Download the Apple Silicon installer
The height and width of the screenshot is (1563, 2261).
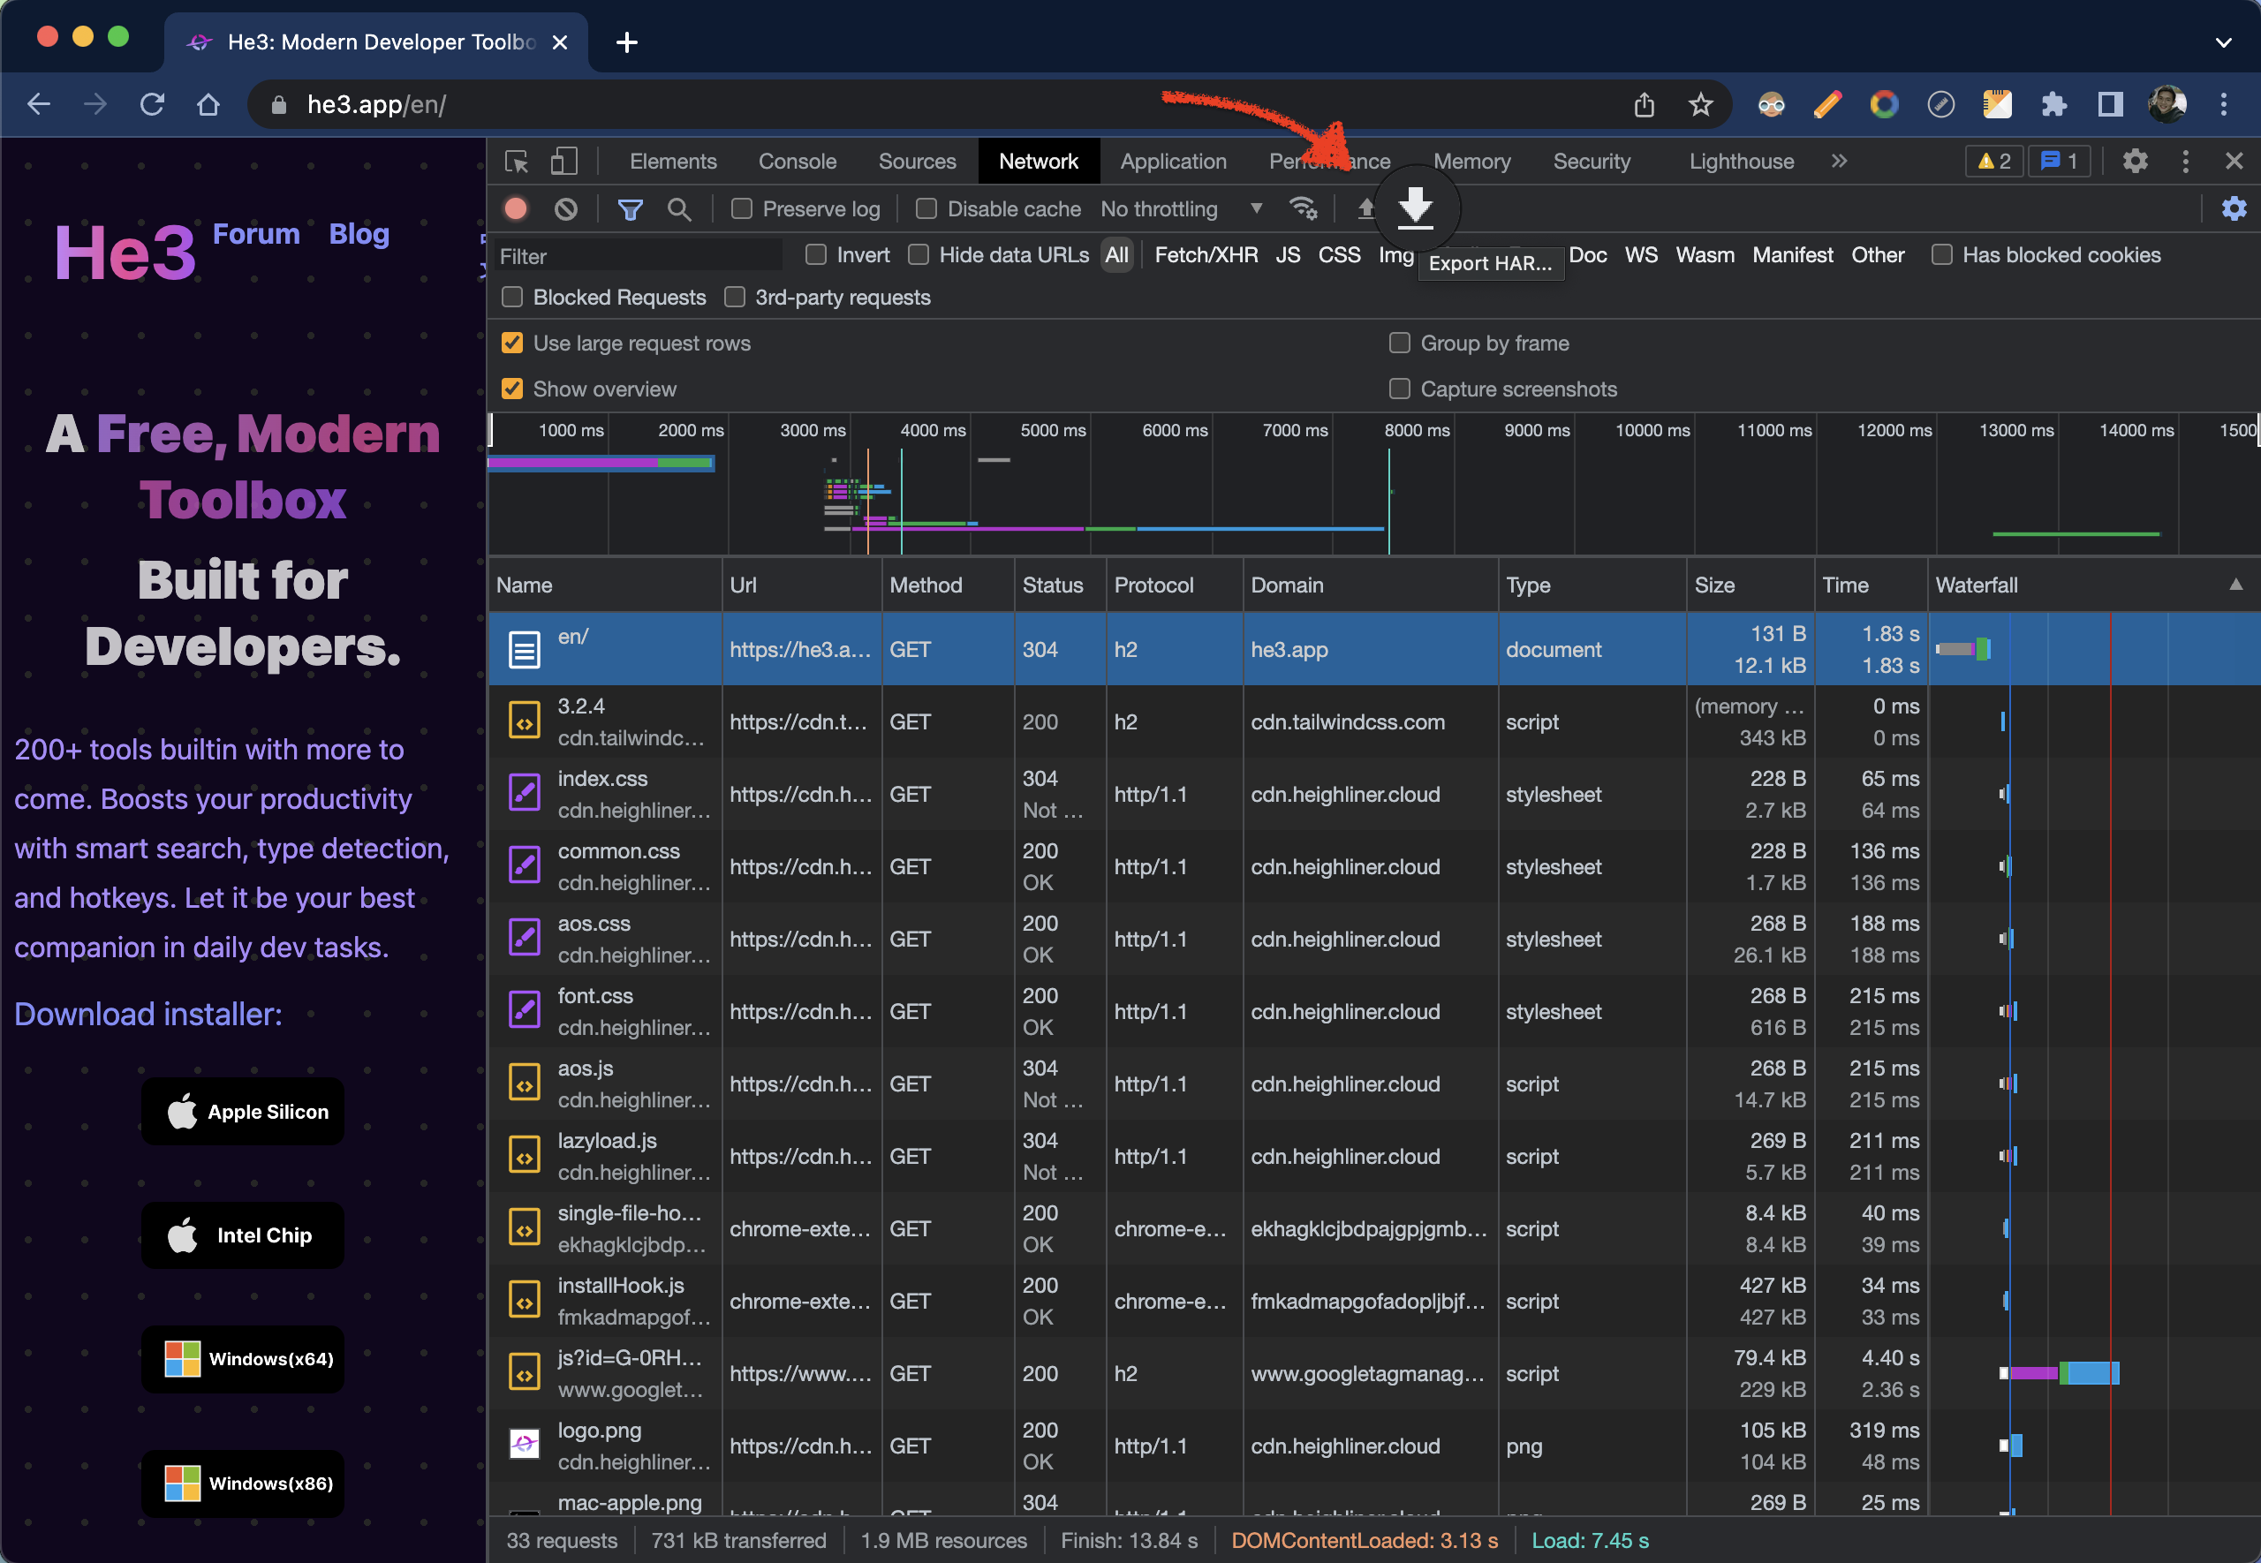[x=242, y=1112]
